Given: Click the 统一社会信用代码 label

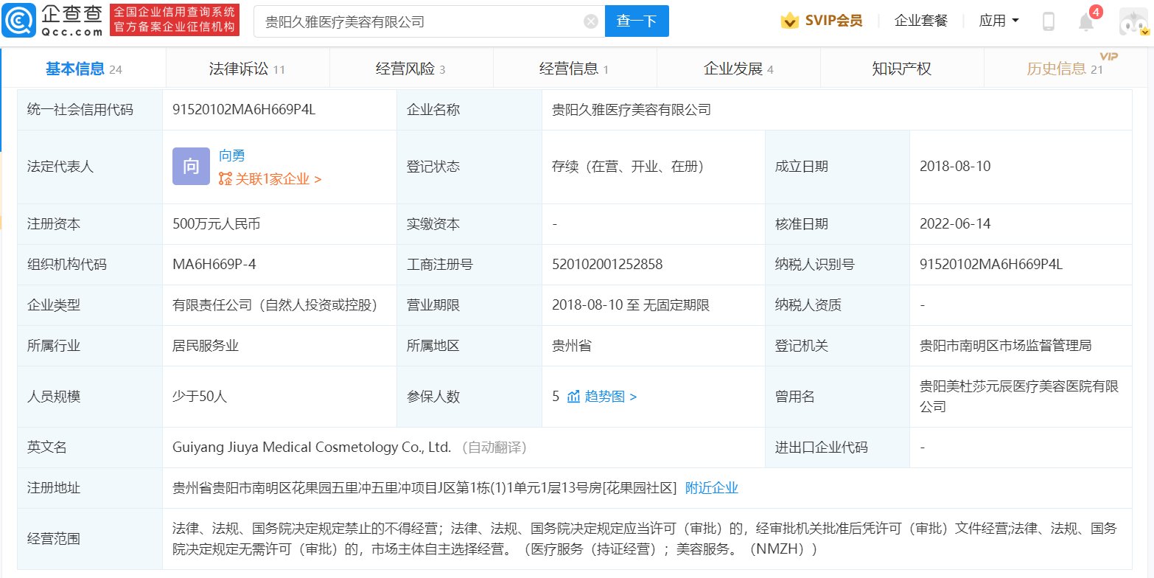Looking at the screenshot, I should tap(80, 110).
